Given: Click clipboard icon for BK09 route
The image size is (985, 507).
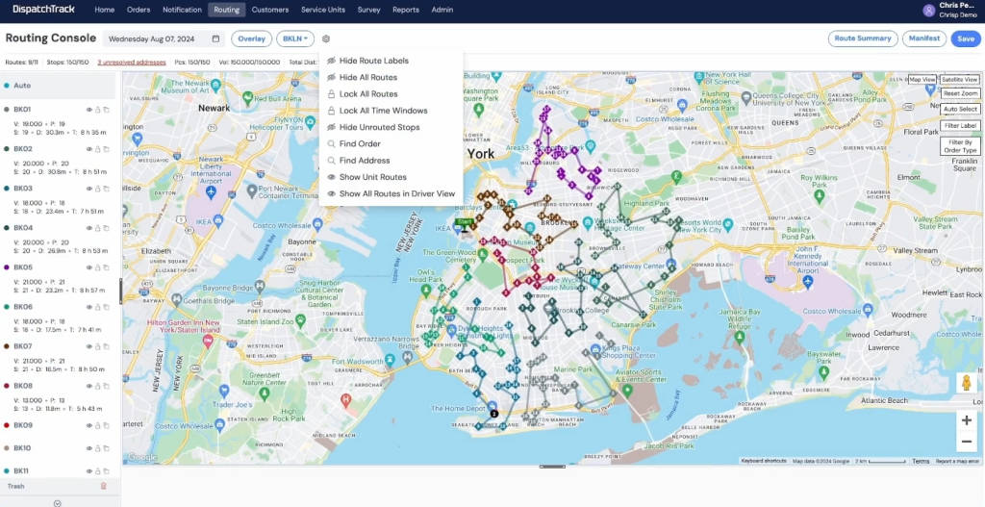Looking at the screenshot, I should (x=106, y=426).
